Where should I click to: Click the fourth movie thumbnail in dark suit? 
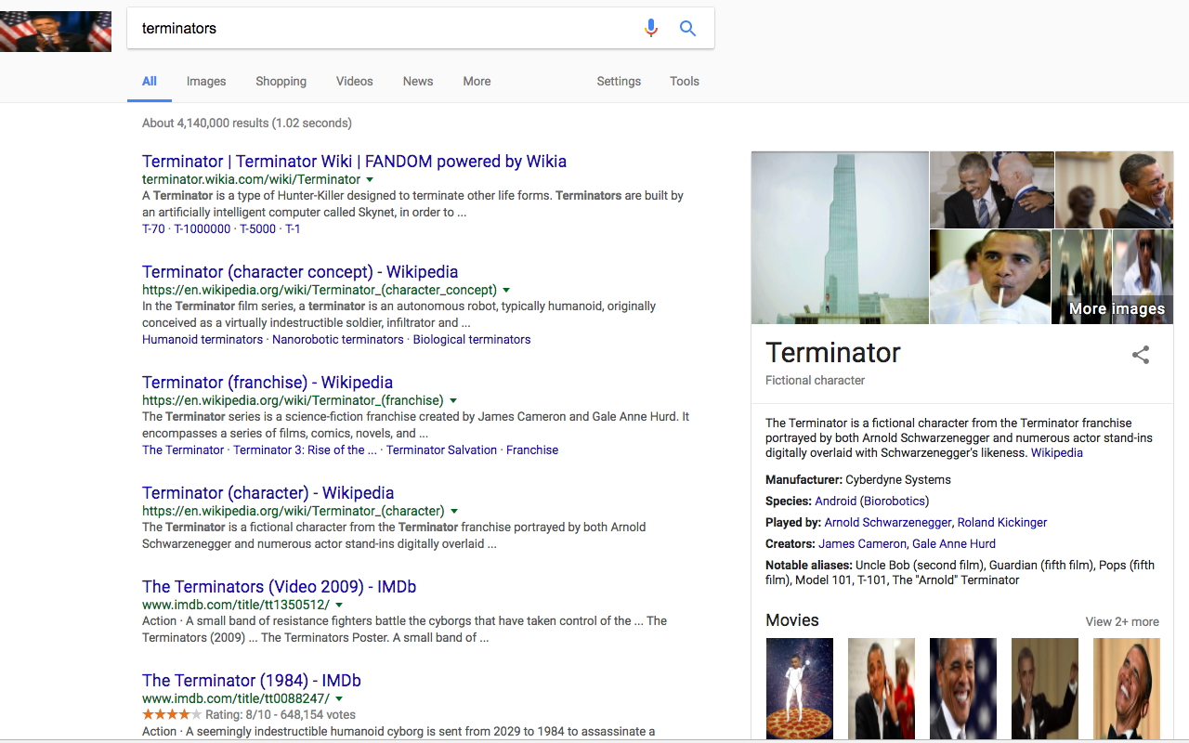pyautogui.click(x=1045, y=688)
